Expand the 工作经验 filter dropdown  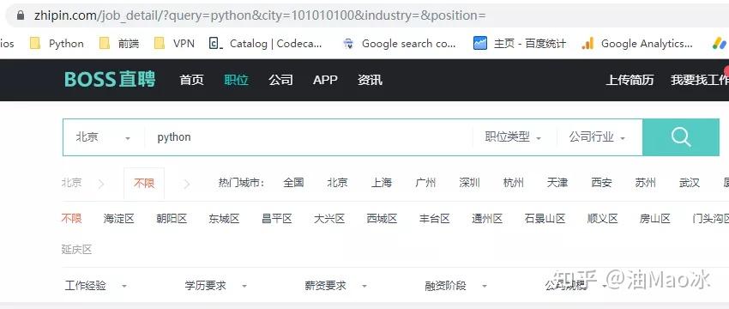(96, 285)
